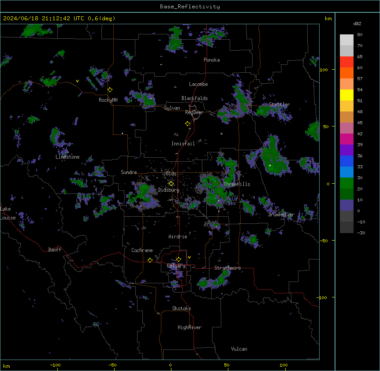Click the Limestone label
380x371 pixels.
coord(67,157)
